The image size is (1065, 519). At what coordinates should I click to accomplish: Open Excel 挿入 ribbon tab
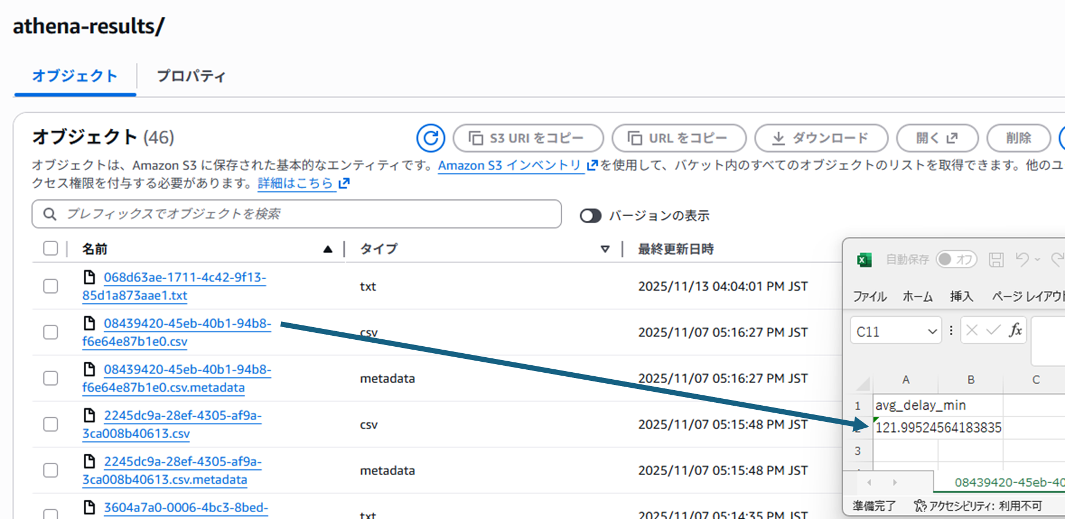click(962, 296)
